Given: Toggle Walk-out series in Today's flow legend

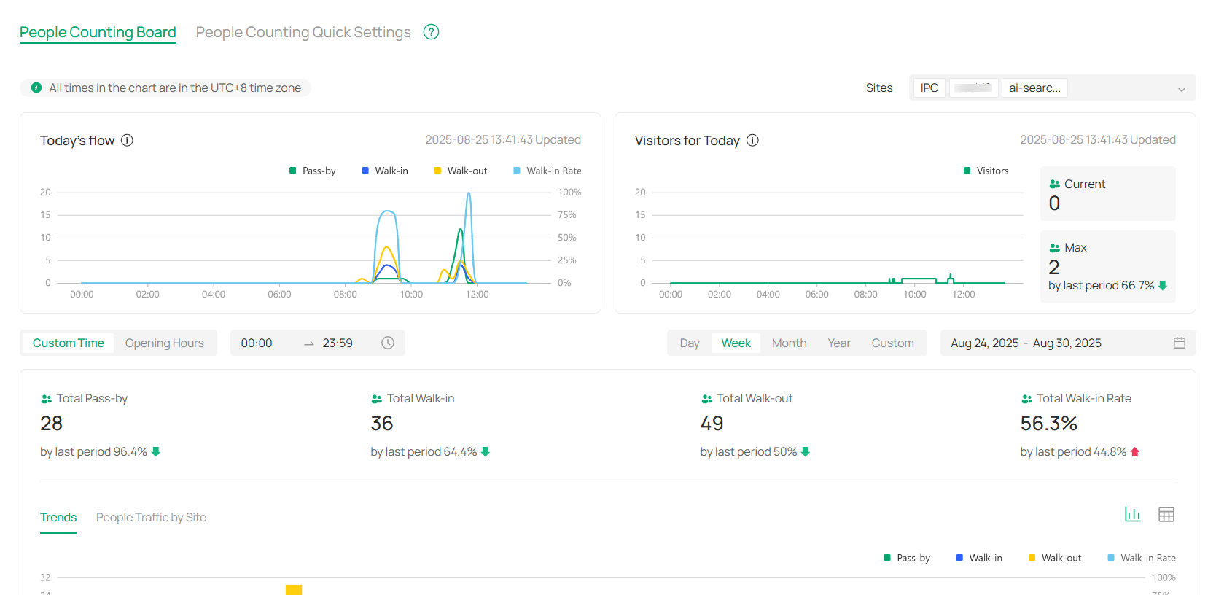Looking at the screenshot, I should pos(460,171).
